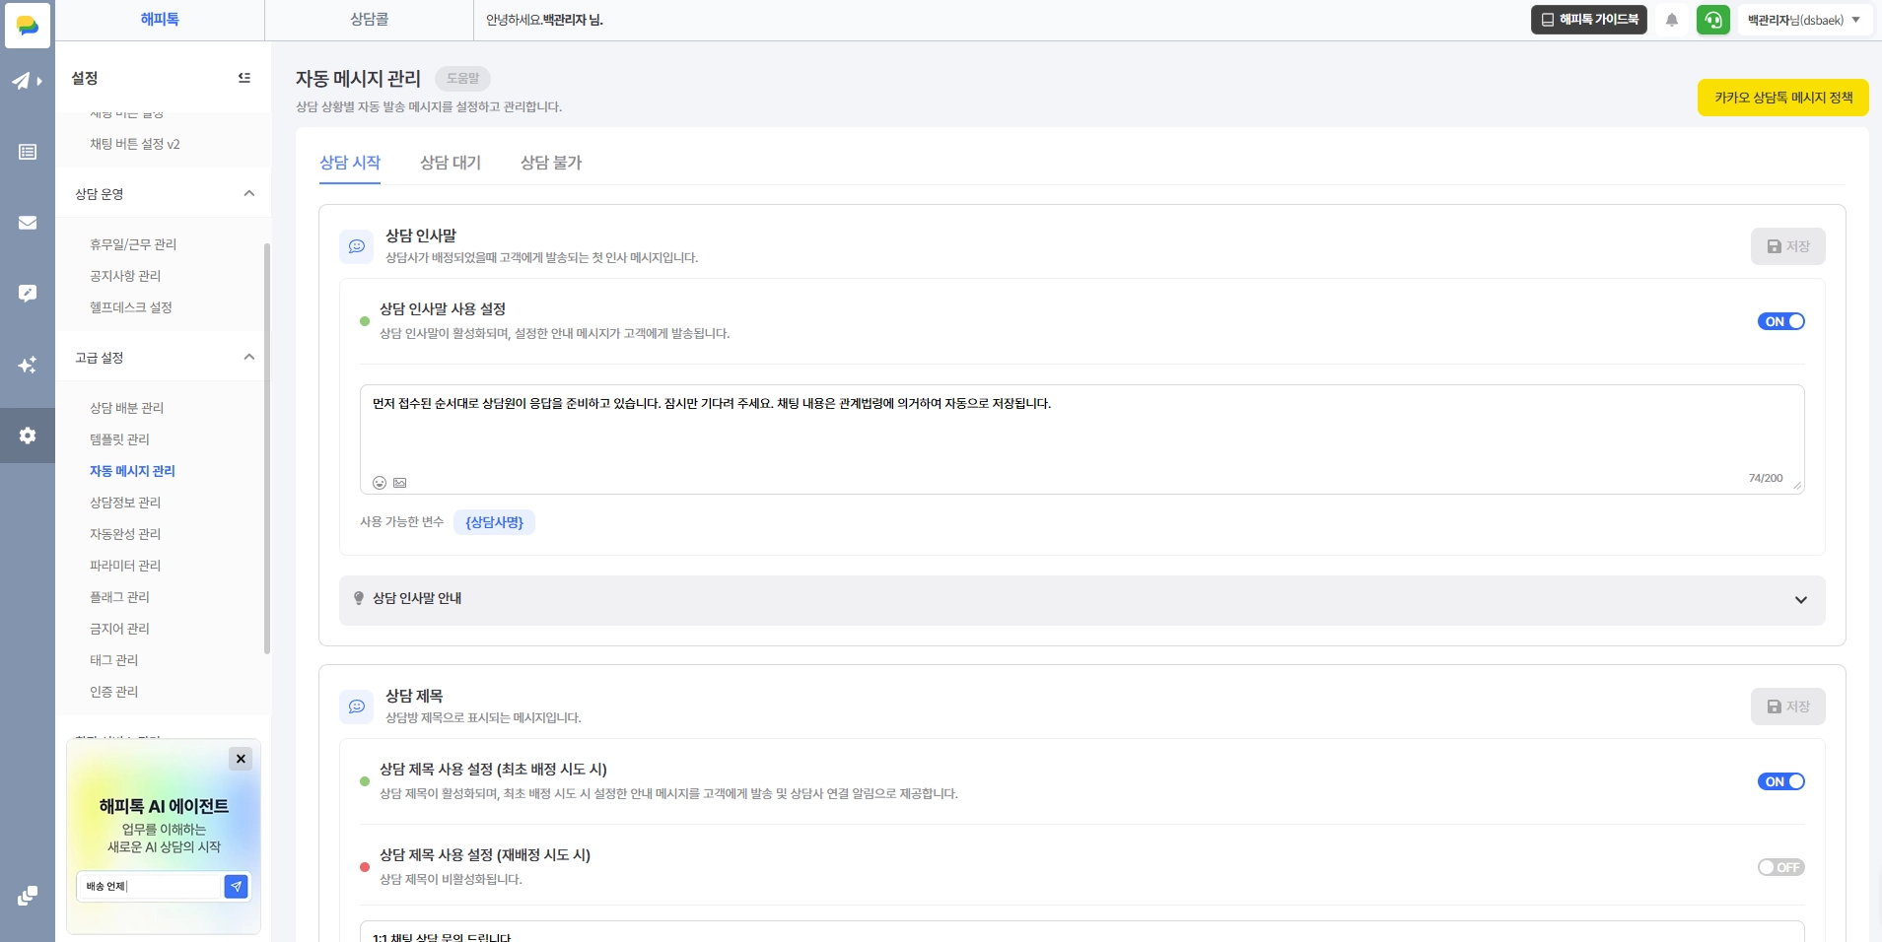This screenshot has width=1882, height=942.
Task: Select the 상담콜 top tab
Action: (x=370, y=20)
